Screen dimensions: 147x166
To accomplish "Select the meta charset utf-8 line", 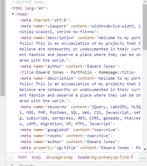I will pyautogui.click(x=45, y=20).
